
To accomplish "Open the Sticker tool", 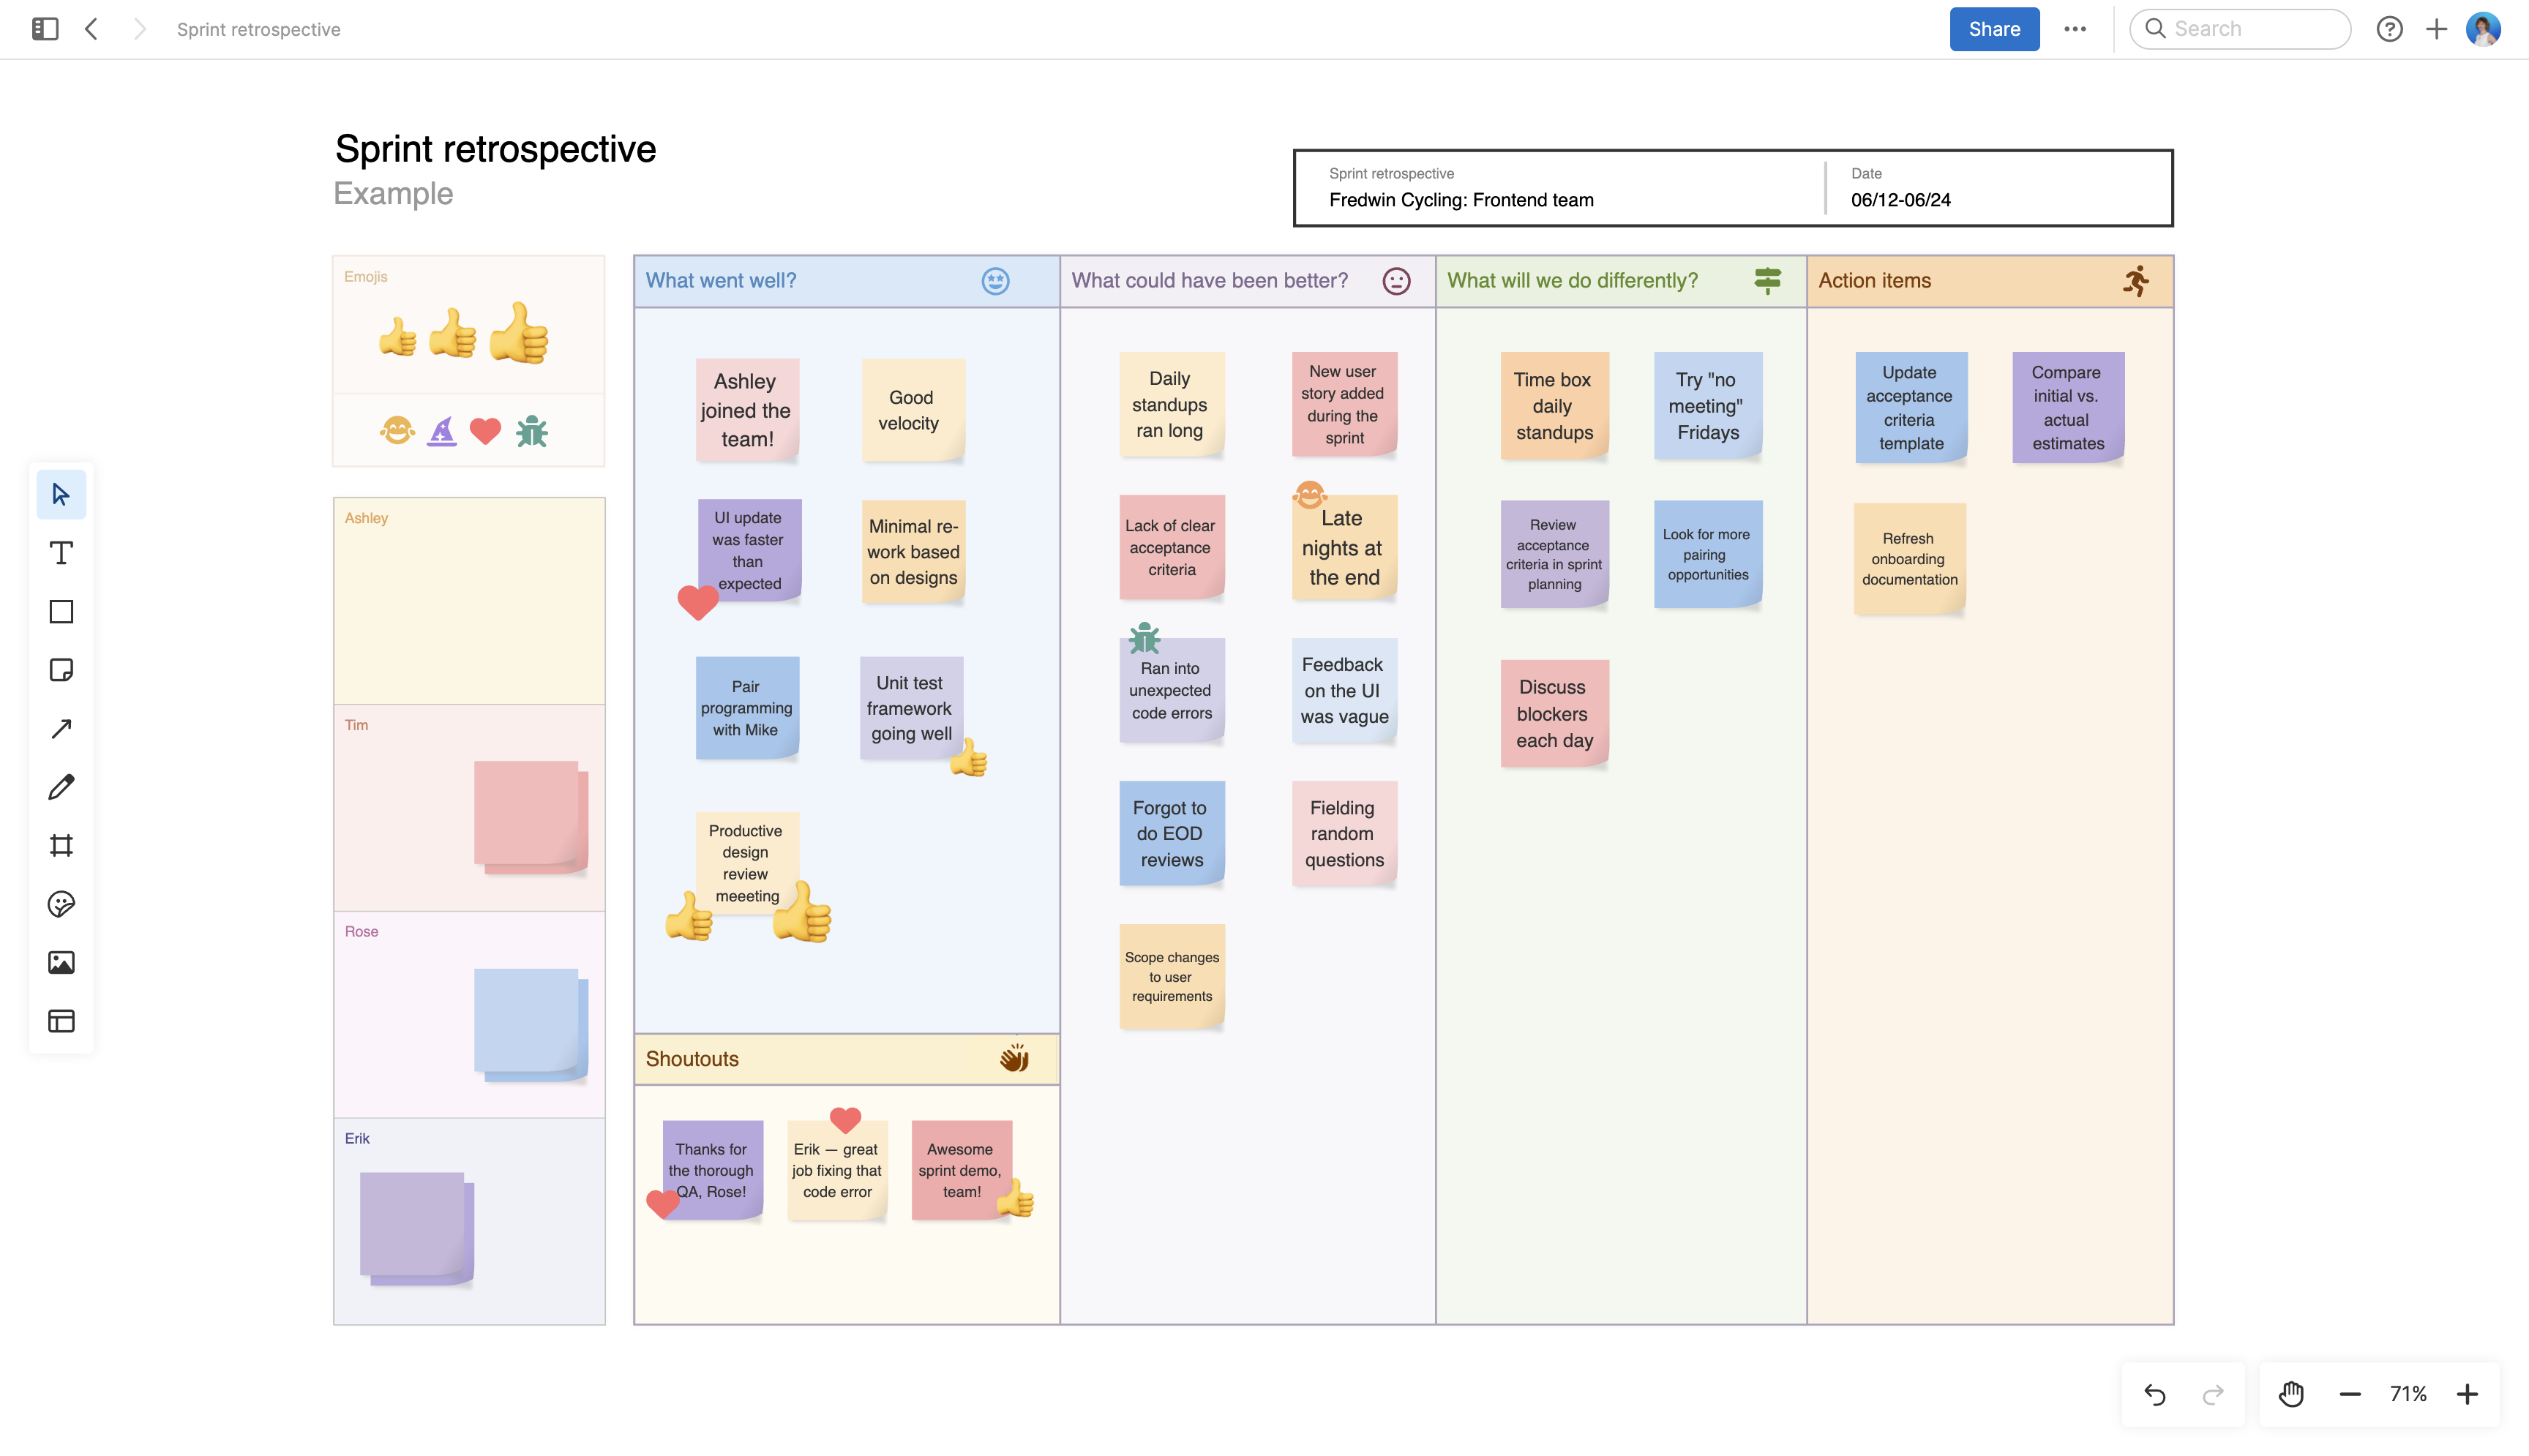I will pos(61,904).
